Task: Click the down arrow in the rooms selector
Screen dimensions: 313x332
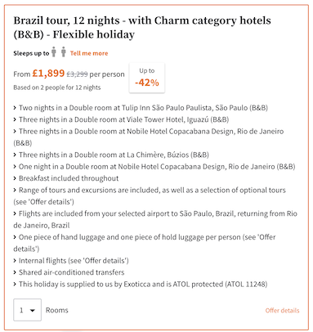Action: tap(33, 310)
